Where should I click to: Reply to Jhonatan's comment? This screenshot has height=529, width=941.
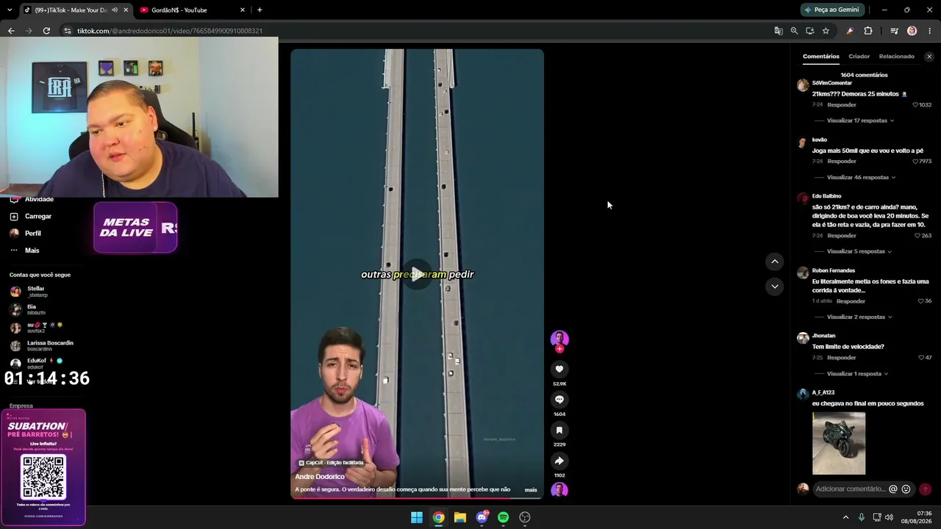click(842, 358)
